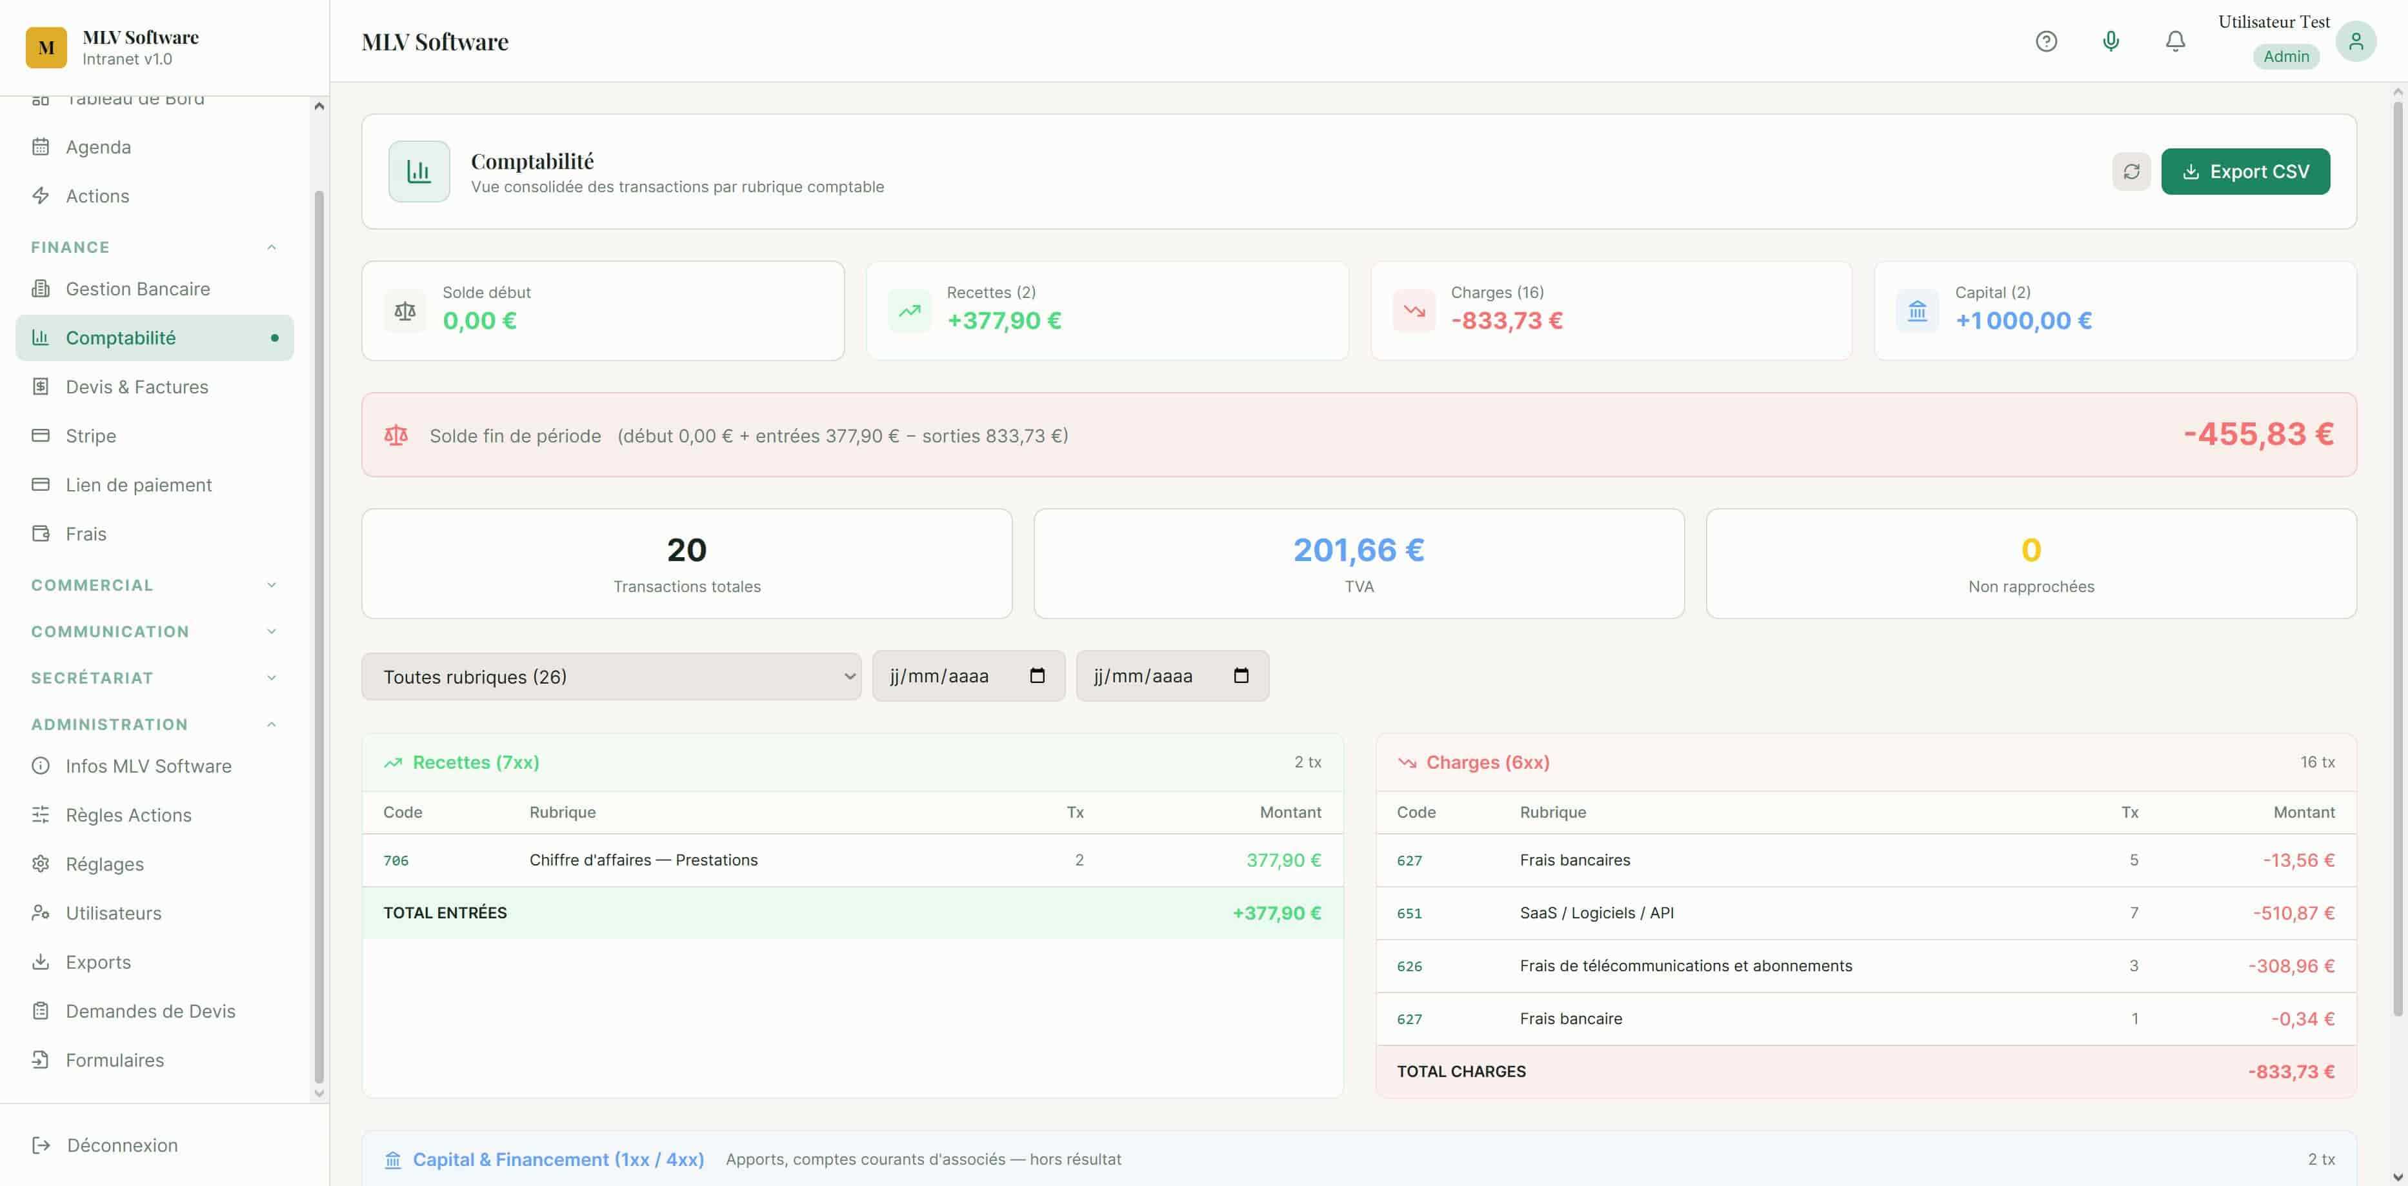The width and height of the screenshot is (2408, 1186).
Task: Click the Export CSV button
Action: [x=2245, y=171]
